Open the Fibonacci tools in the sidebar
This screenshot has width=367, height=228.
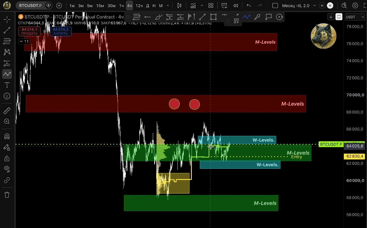tap(7, 41)
